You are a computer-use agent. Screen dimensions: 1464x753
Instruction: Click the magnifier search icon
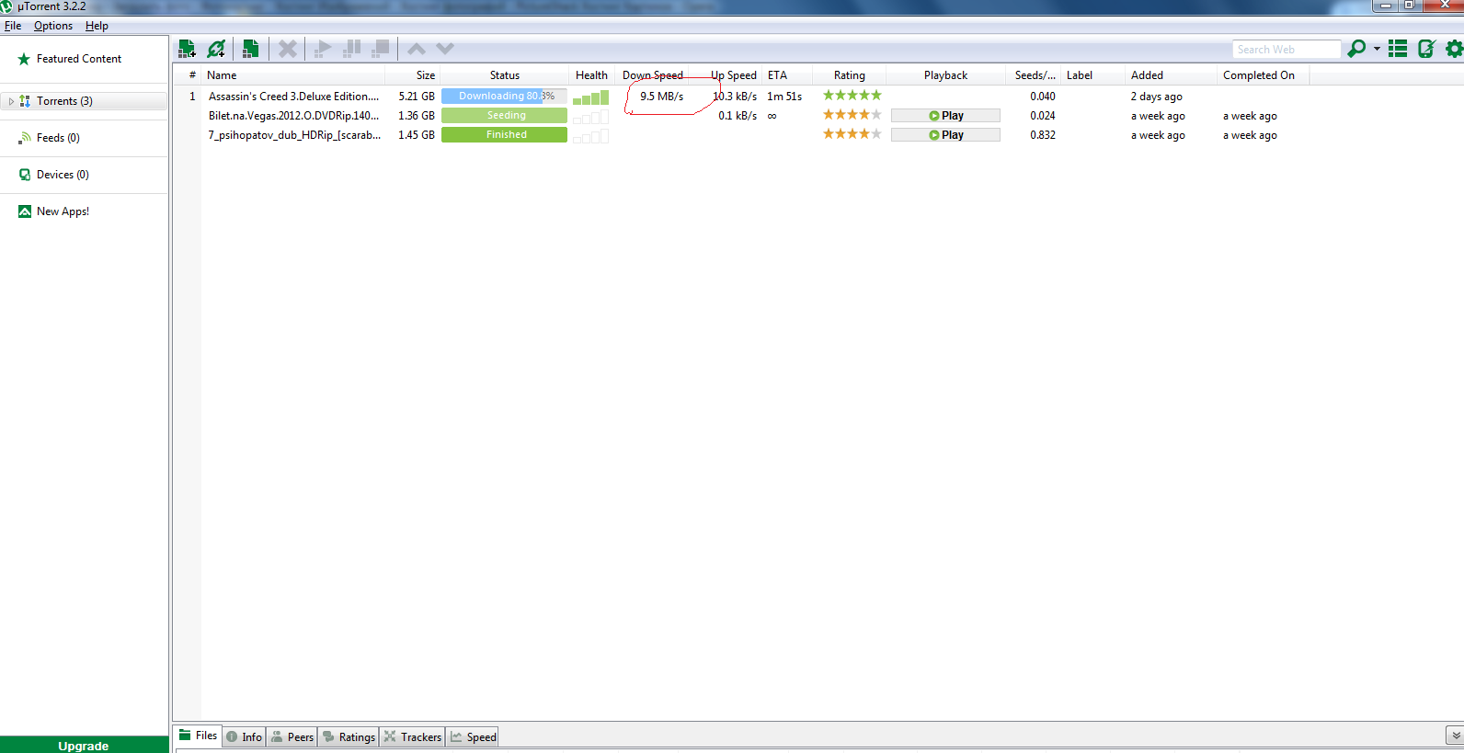1356,49
